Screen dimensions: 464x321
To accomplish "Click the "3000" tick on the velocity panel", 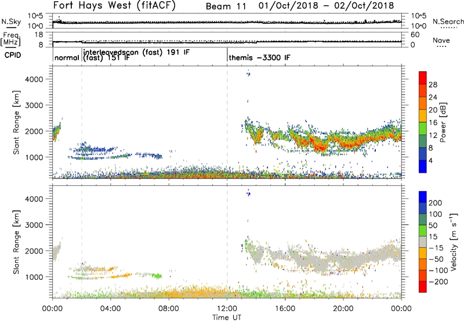I will click(x=34, y=225).
